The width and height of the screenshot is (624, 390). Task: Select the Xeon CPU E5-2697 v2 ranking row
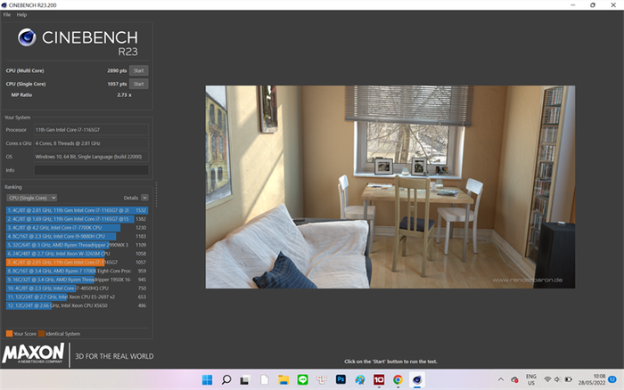[77, 297]
